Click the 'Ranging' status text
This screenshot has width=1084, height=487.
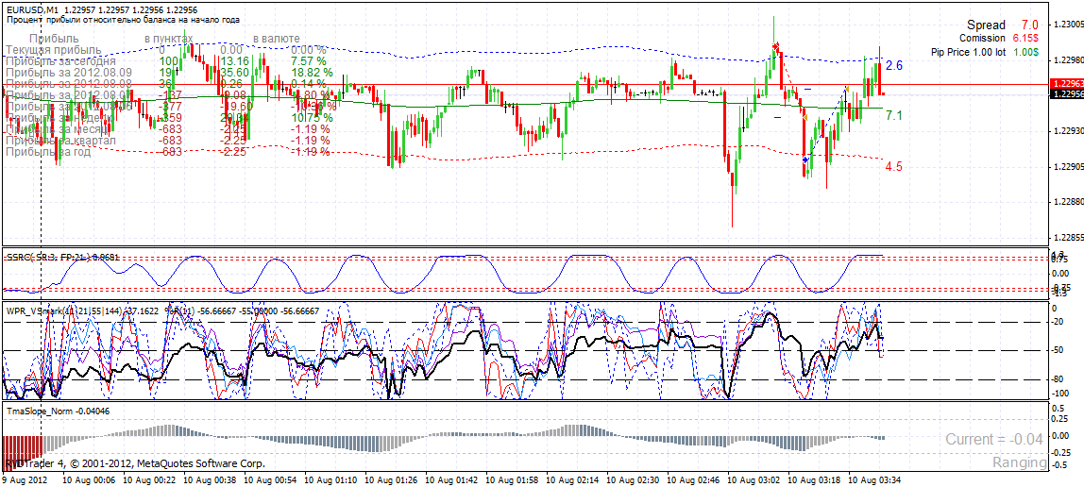(x=1018, y=462)
